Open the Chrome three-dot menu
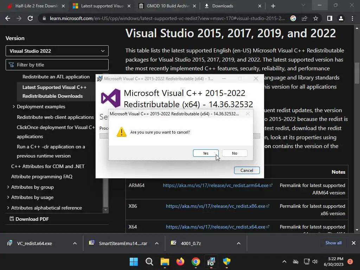 [x=352, y=18]
